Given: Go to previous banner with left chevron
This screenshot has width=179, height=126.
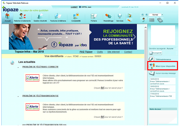Looking at the screenshot, I should click(x=11, y=37).
